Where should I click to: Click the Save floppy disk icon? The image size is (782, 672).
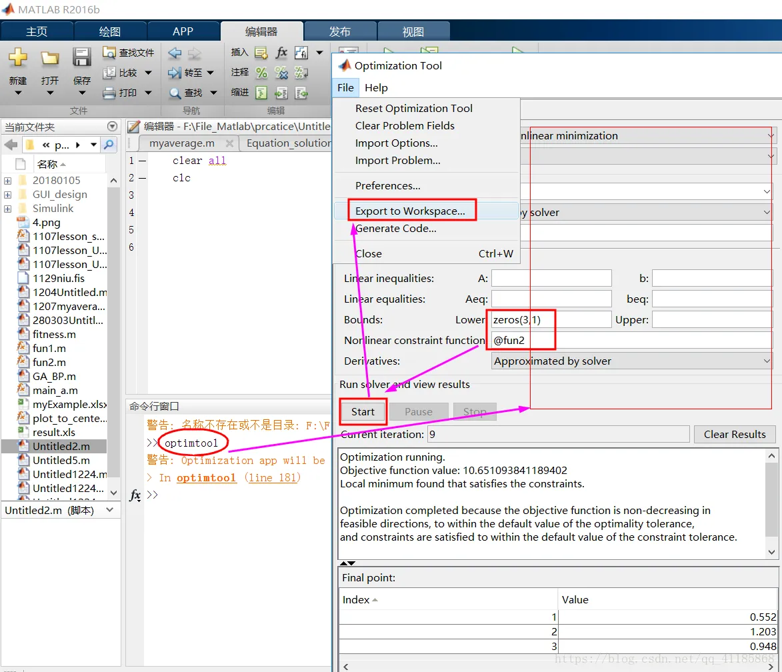[x=82, y=57]
